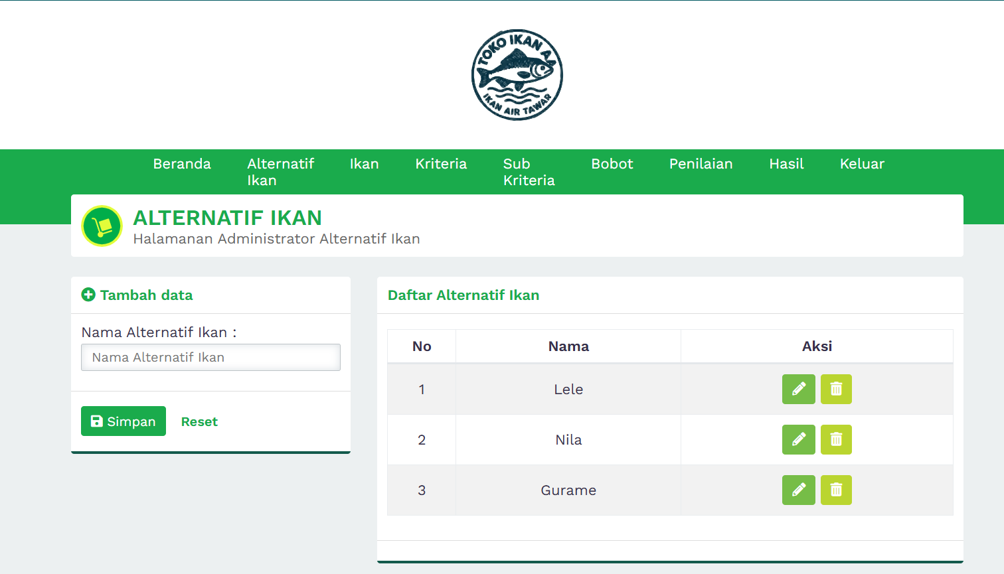The image size is (1004, 574).
Task: Focus the Nama Alternatif Ikan text field
Action: coord(210,357)
